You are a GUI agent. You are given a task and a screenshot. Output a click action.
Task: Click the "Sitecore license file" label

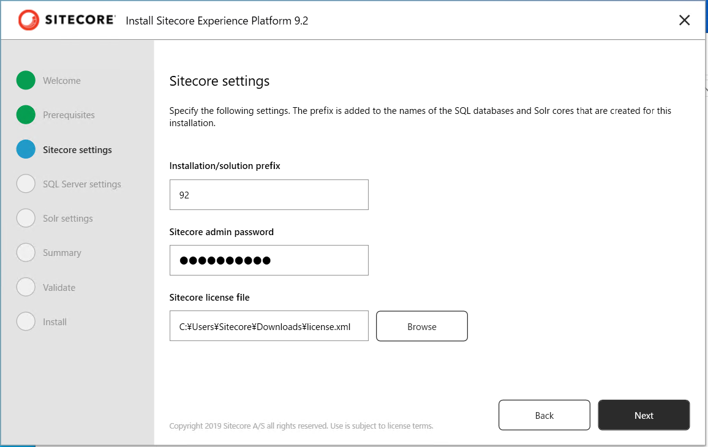point(209,297)
